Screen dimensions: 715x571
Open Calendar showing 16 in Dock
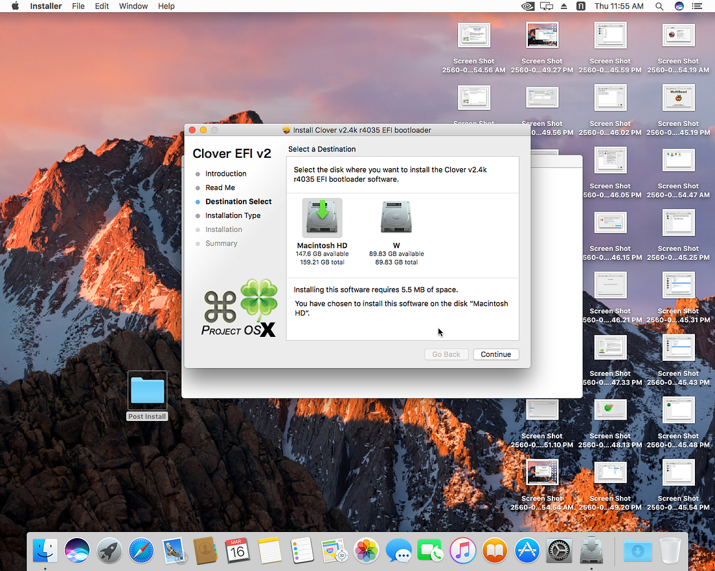[x=237, y=550]
